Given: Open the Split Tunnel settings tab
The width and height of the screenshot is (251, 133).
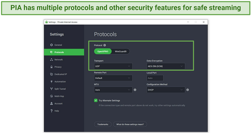Looking at the screenshot, I should (x=64, y=89).
